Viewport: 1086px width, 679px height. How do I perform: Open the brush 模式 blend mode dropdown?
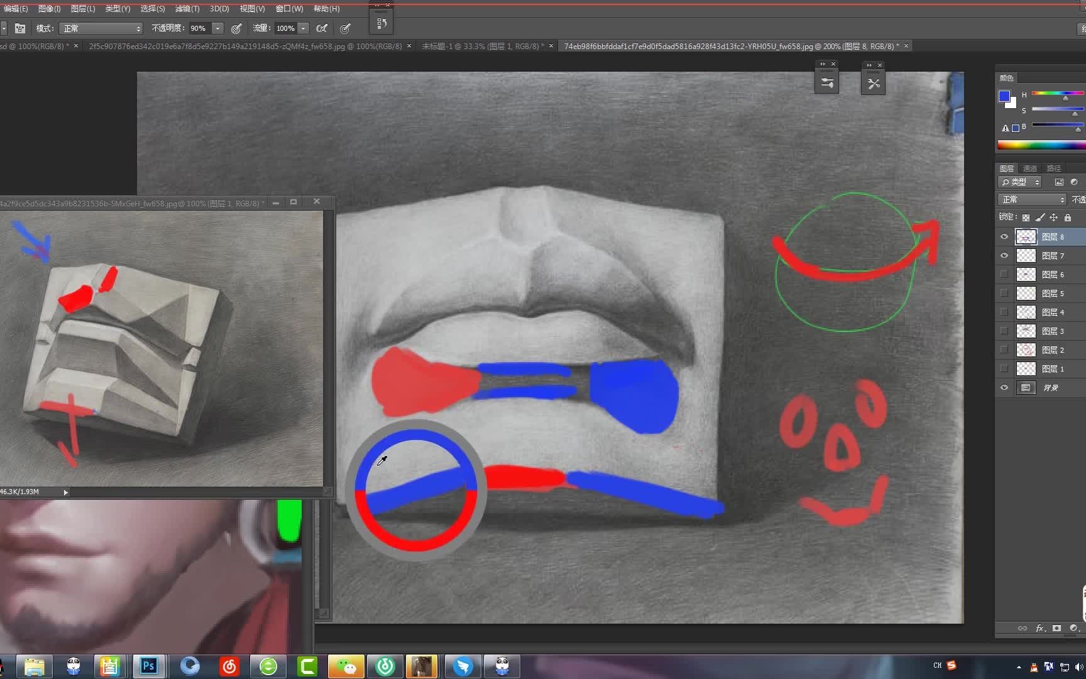(x=101, y=28)
